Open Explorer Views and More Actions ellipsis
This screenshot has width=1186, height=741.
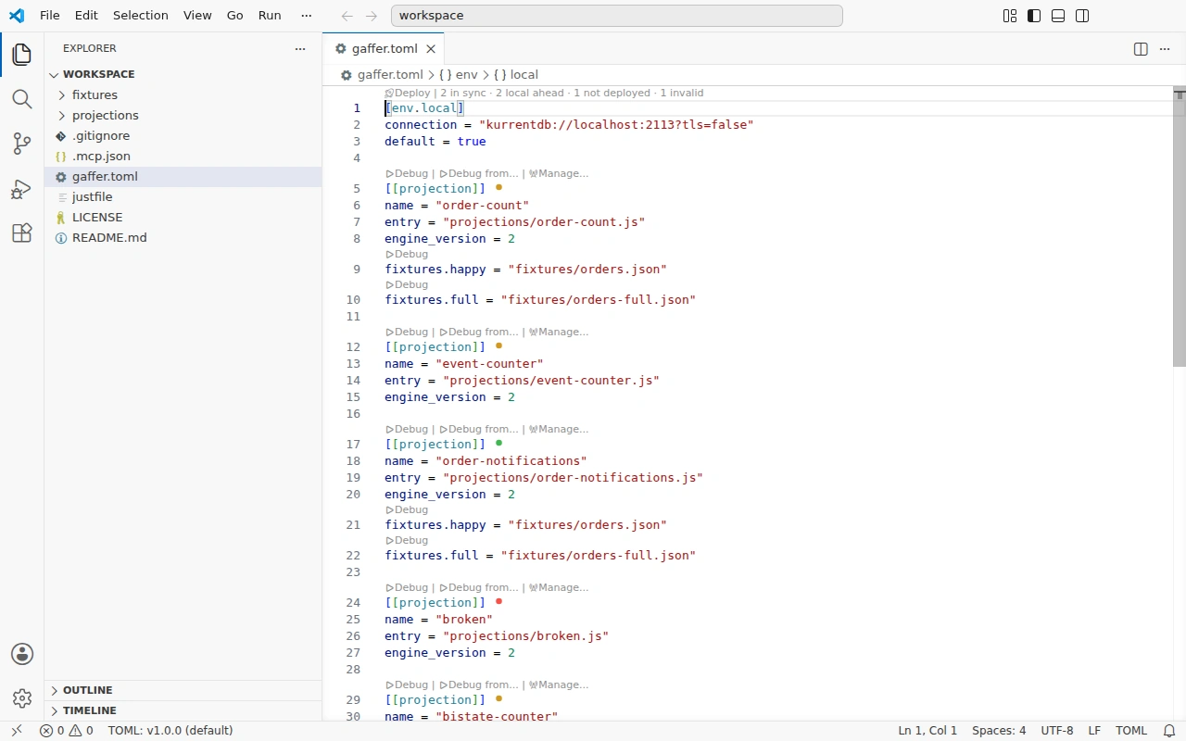click(x=299, y=48)
